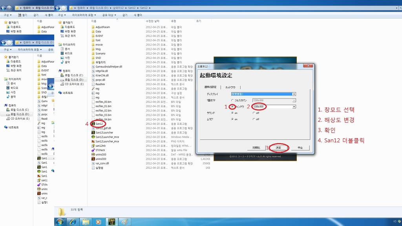Select the San12 application file in main Explorer
The width and height of the screenshot is (402, 226).
tap(99, 124)
